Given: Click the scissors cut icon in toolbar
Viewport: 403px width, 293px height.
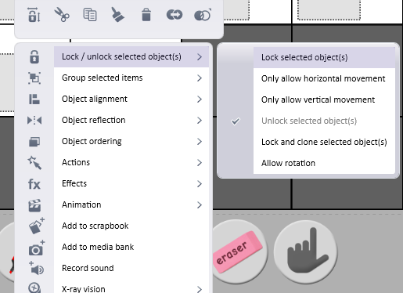Looking at the screenshot, I should point(62,14).
